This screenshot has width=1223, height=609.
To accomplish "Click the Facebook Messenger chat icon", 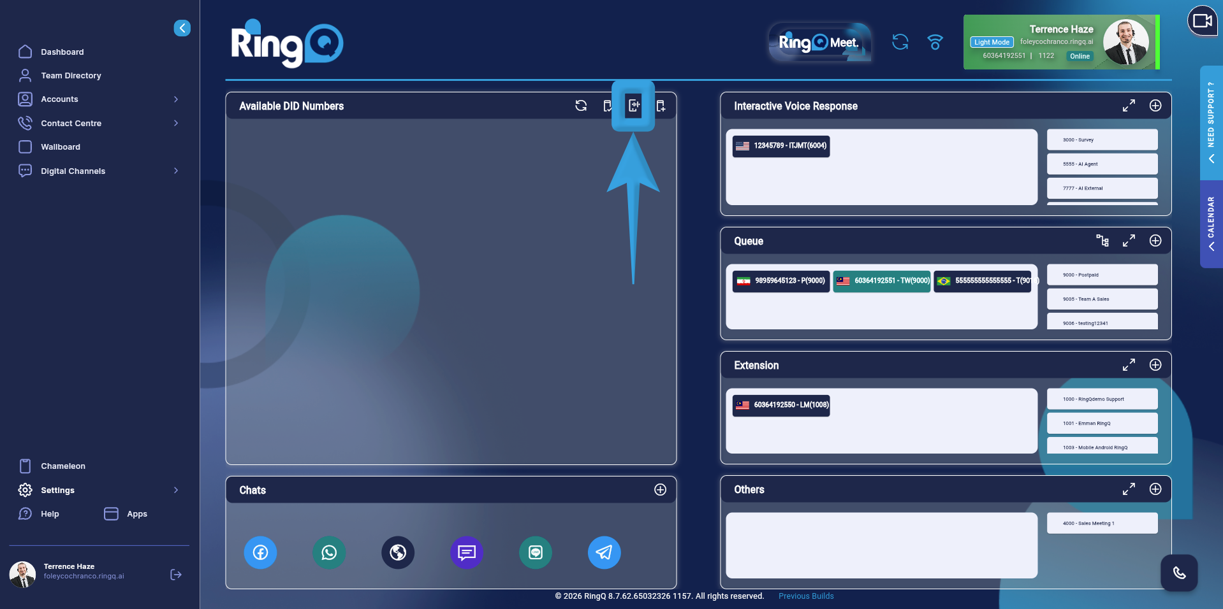I will pyautogui.click(x=260, y=552).
